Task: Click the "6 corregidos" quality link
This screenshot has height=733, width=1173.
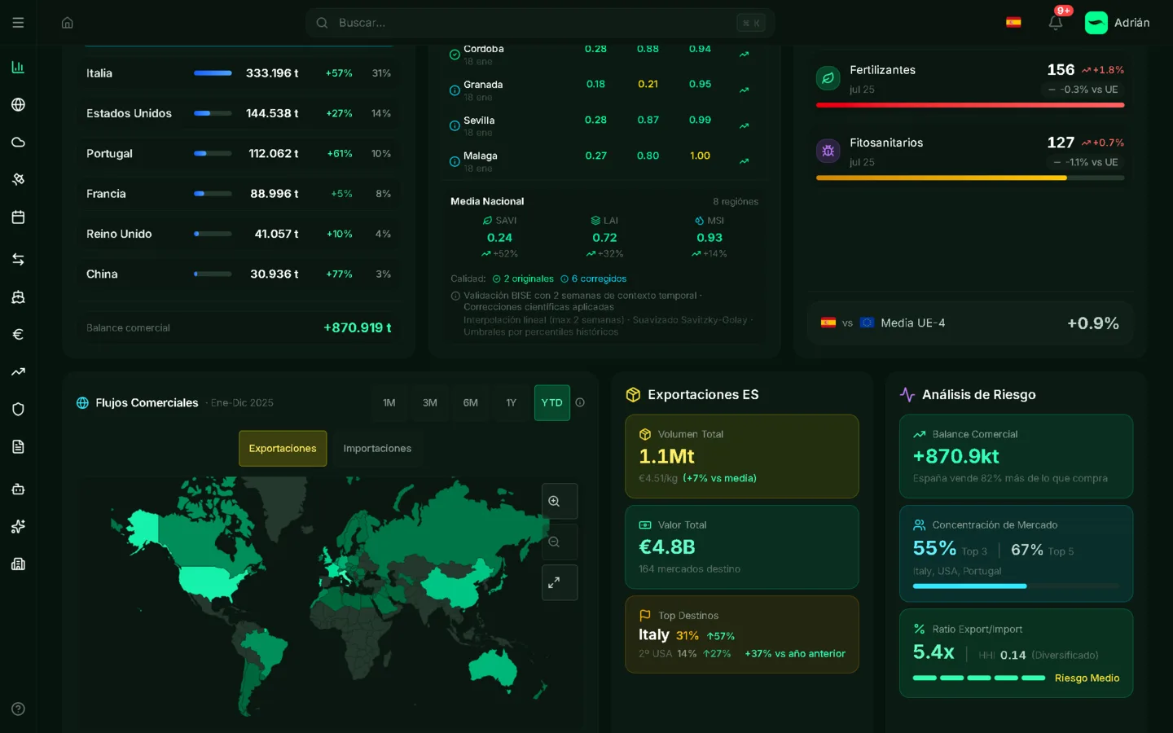Action: 593,278
